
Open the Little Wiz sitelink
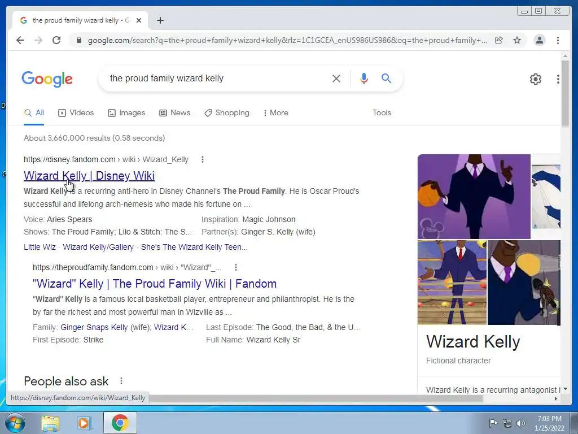click(x=40, y=247)
